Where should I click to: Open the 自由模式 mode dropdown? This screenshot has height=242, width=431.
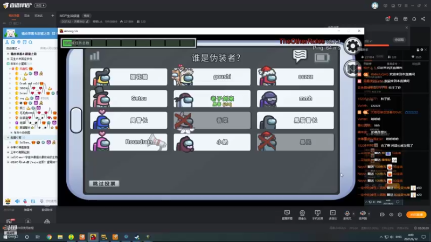[12, 48]
